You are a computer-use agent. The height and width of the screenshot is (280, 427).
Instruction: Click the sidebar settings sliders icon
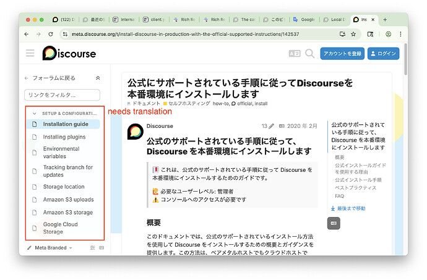tap(93, 248)
